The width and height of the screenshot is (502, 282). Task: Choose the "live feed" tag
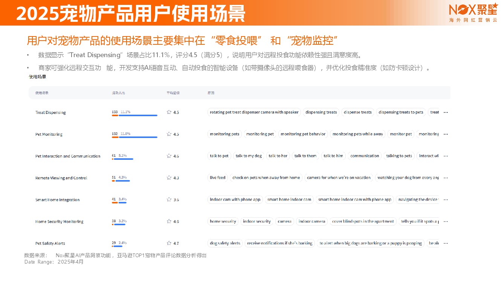coord(218,177)
